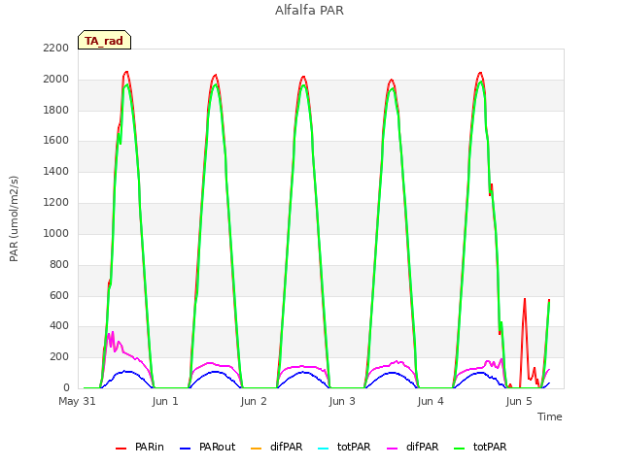Click the Alfalfa PAR chart title
Image resolution: width=622 pixels, height=466 pixels.
coord(309,11)
